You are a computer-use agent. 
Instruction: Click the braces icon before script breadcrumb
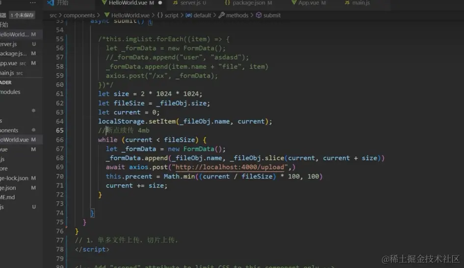coord(160,15)
